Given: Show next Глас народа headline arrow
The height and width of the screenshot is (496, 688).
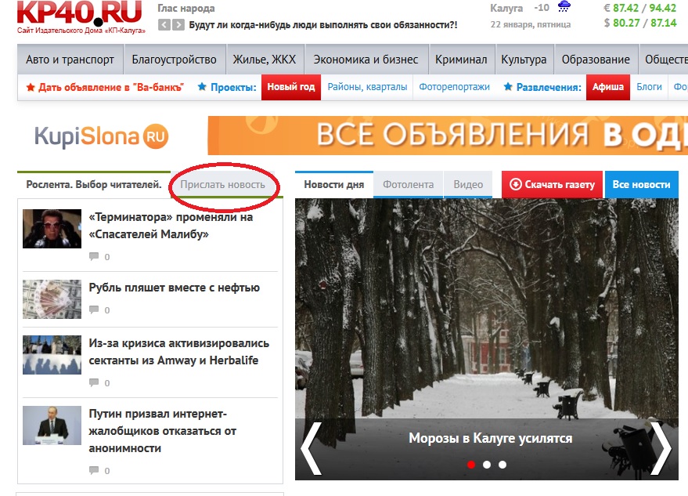Looking at the screenshot, I should point(178,24).
